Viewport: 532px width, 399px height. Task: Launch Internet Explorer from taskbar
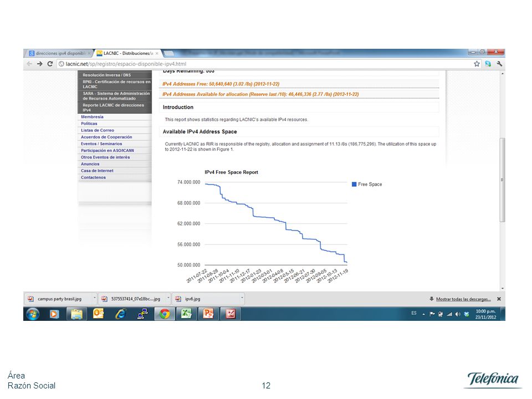(x=120, y=314)
